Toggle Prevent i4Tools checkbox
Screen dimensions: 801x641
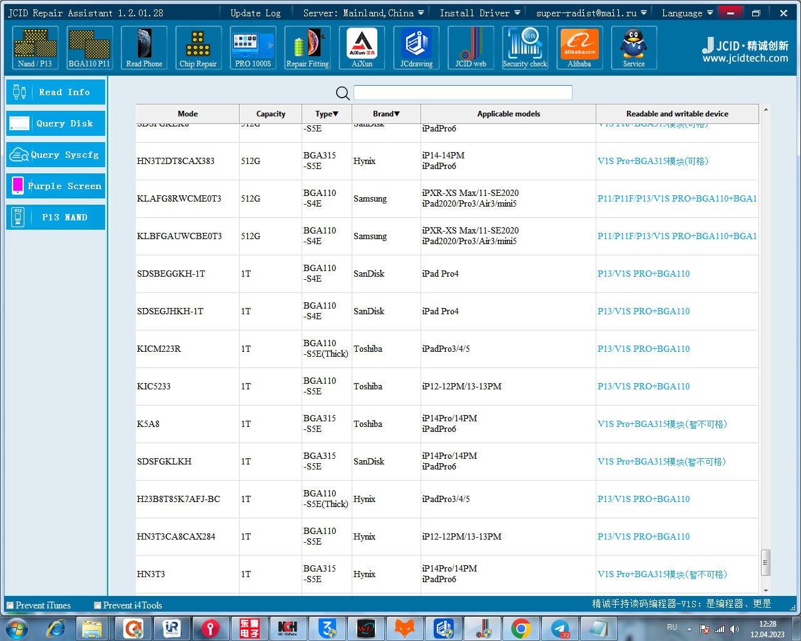(x=98, y=605)
